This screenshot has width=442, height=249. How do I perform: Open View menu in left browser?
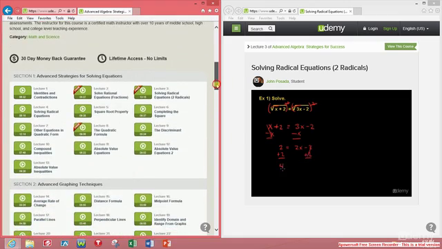pos(30,18)
